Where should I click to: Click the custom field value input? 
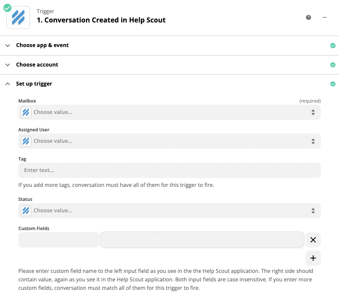point(203,240)
